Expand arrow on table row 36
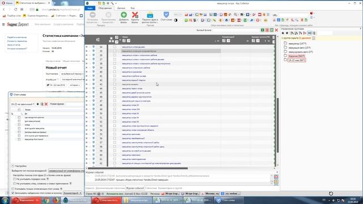 point(87,56)
